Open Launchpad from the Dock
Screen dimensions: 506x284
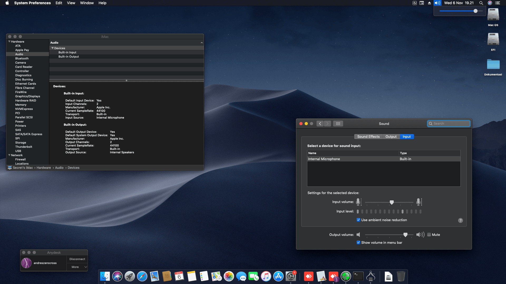[130, 276]
